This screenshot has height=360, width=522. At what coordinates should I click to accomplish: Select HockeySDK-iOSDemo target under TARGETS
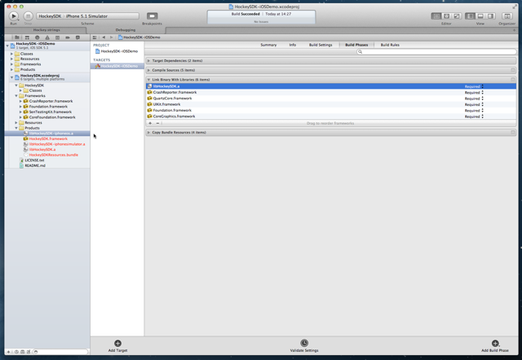(117, 66)
